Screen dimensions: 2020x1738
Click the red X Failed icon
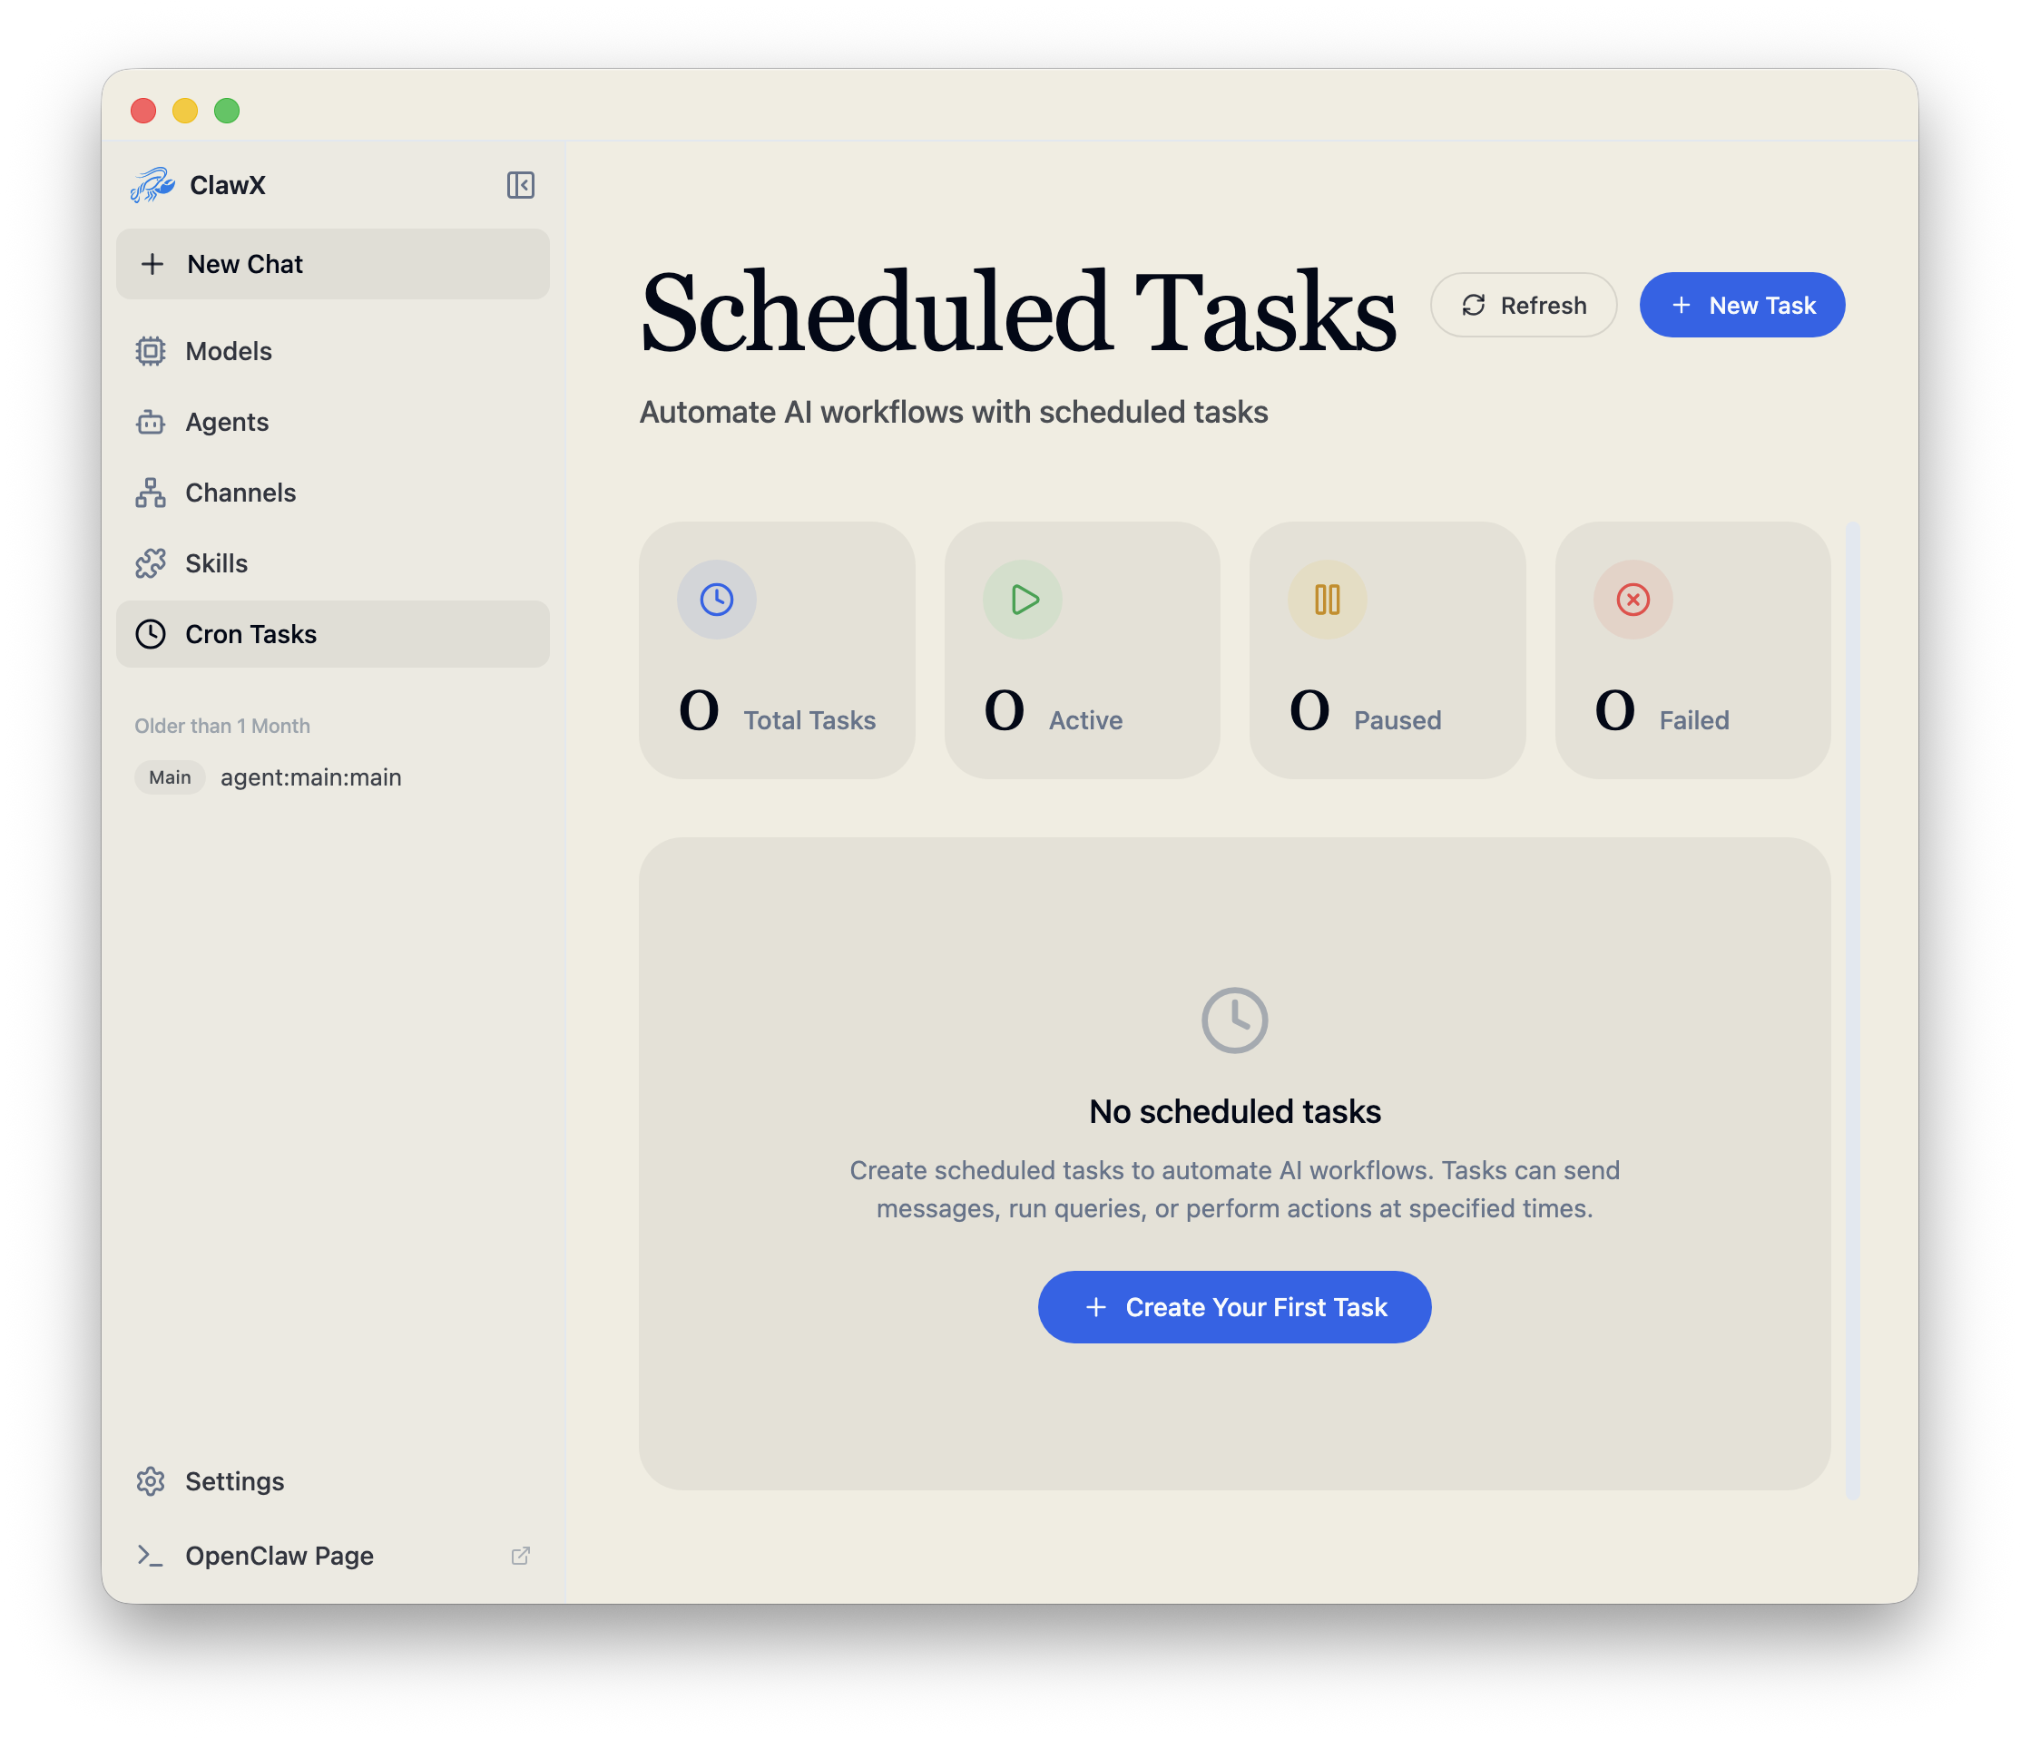[1633, 600]
